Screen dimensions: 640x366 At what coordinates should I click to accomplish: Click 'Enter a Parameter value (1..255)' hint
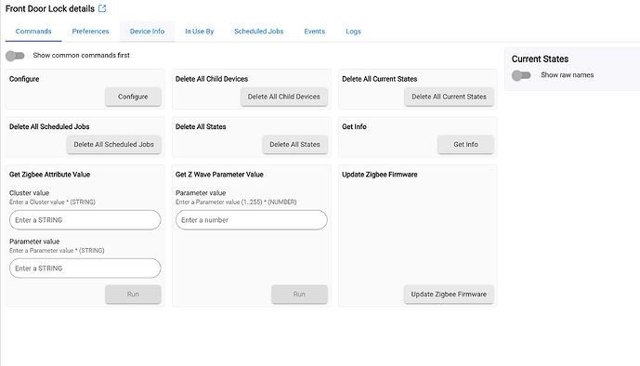pos(236,202)
